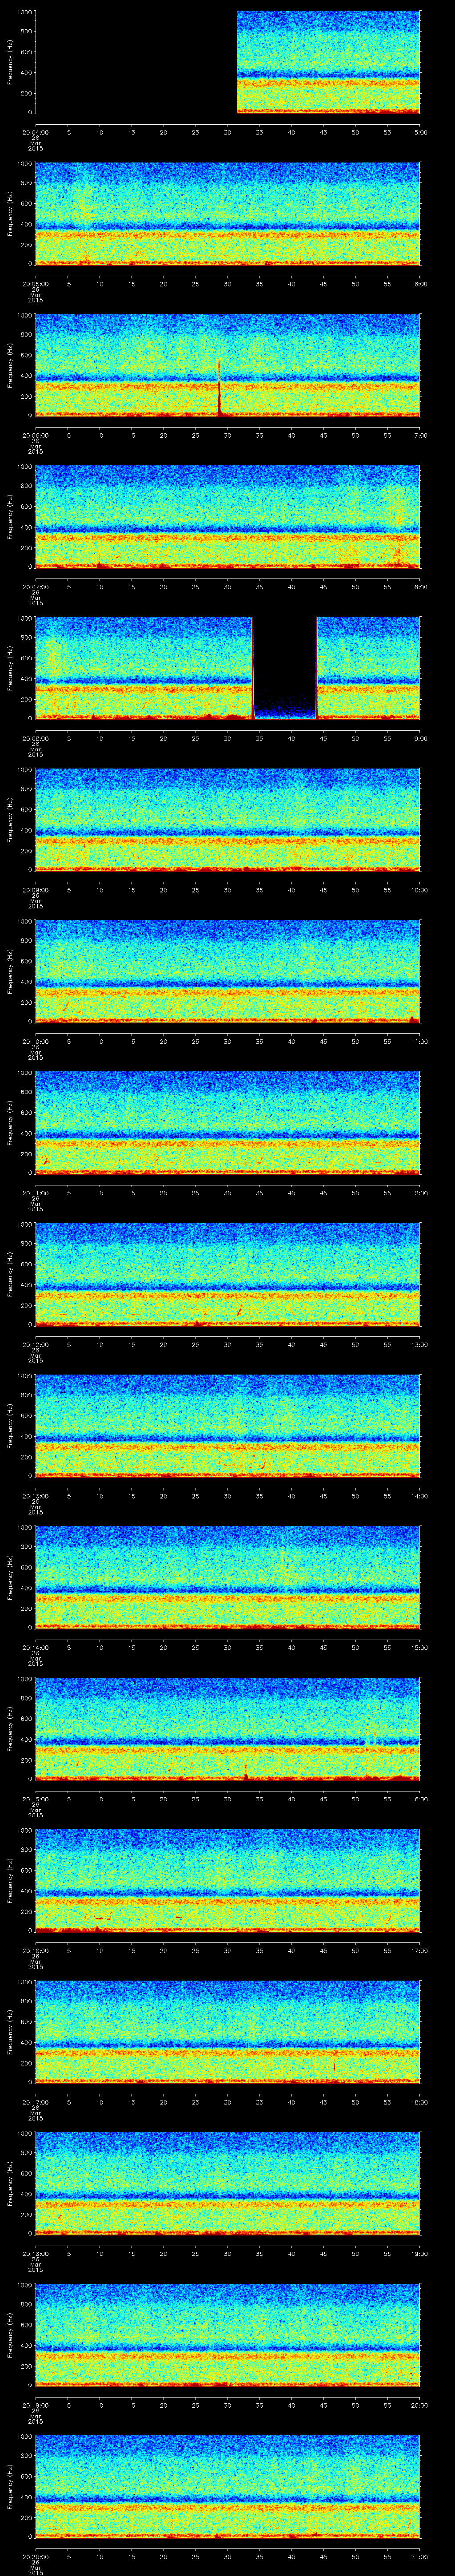
Task: Click the Frequency (Hz) axis label of the 20:12 panel
Action: pos(10,1274)
